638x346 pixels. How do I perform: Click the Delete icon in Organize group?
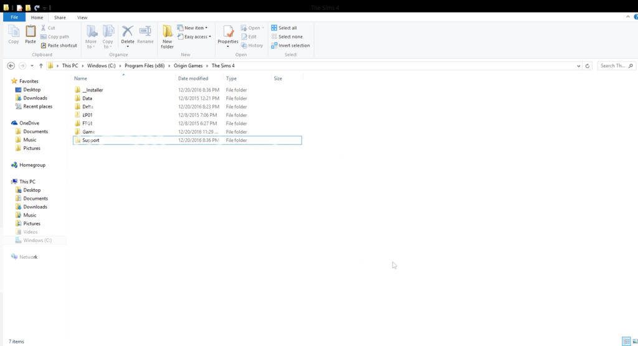[x=127, y=34]
